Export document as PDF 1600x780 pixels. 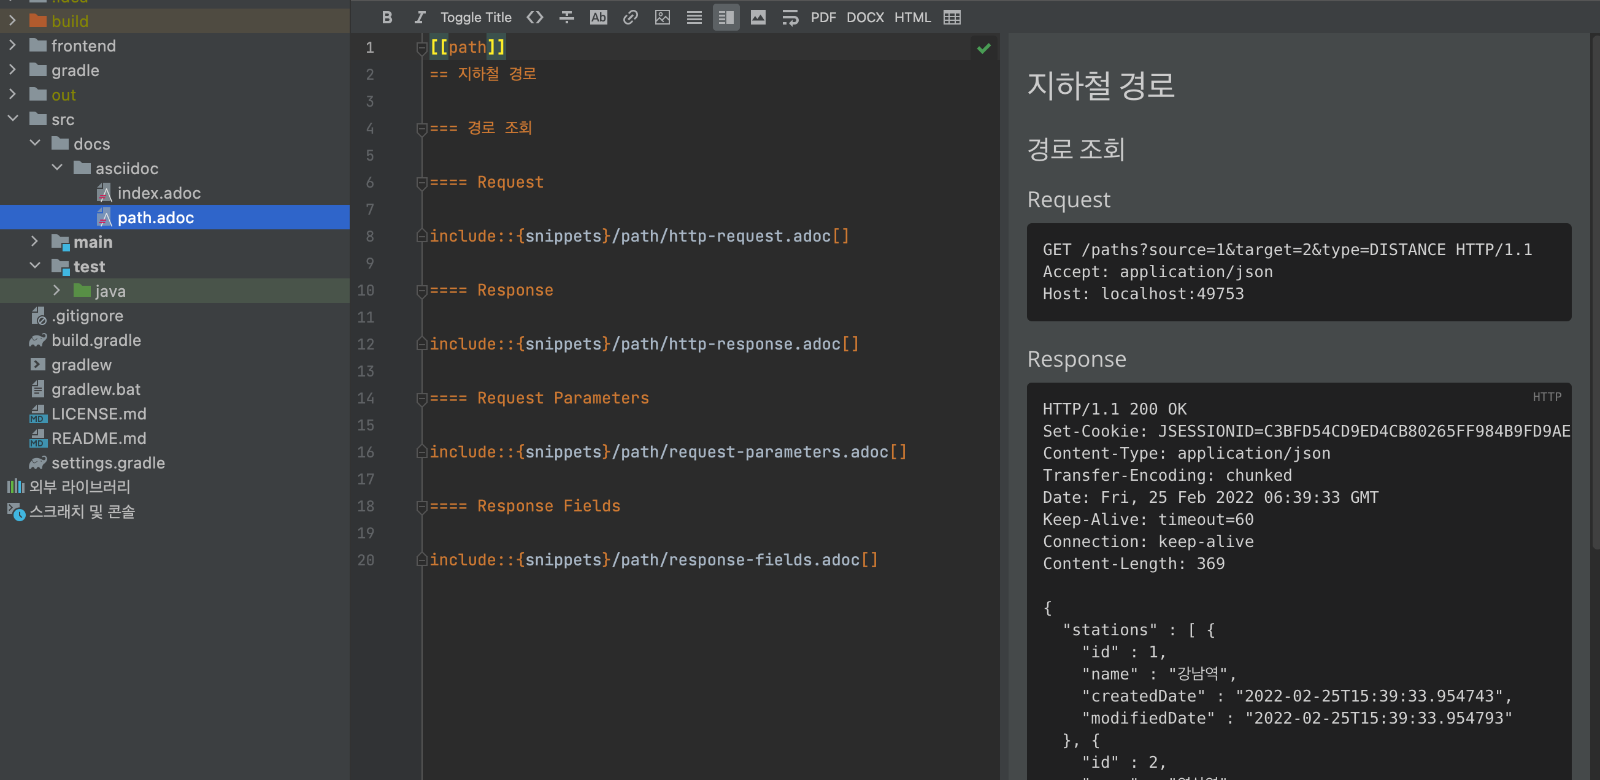pyautogui.click(x=823, y=17)
